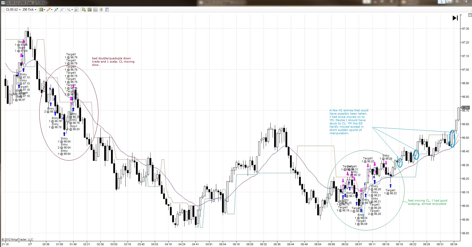Click the green dollar sign page icon
The image size is (472, 247).
[x=101, y=10]
